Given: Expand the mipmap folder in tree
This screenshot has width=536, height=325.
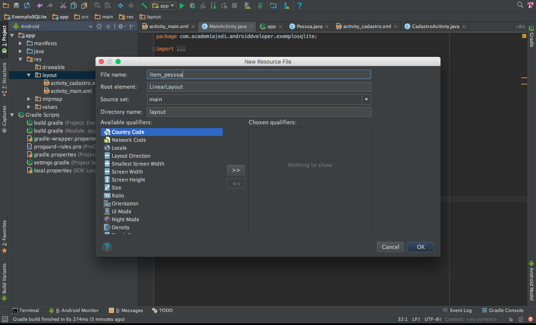Looking at the screenshot, I should pos(29,99).
